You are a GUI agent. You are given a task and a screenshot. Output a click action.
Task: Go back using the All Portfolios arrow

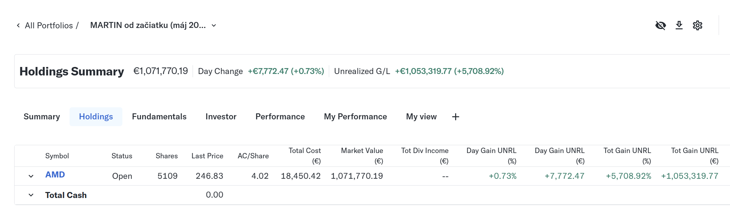pyautogui.click(x=18, y=26)
